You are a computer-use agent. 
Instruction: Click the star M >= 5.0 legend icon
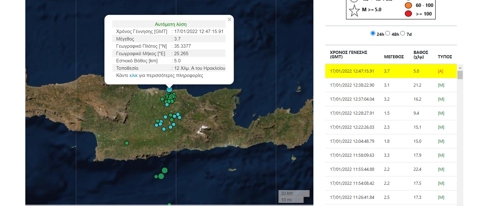pos(354,11)
